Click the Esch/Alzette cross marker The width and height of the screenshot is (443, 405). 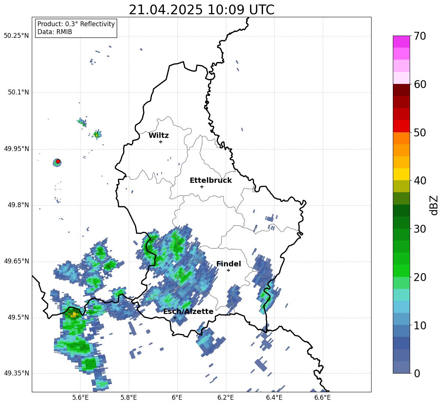tap(175, 318)
